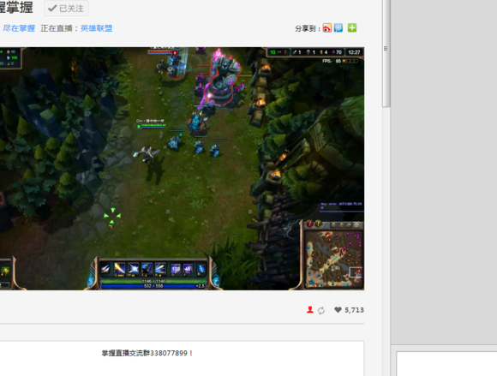The height and width of the screenshot is (376, 497).
Task: Click the red alert ping icon above minimap
Action: [309, 224]
